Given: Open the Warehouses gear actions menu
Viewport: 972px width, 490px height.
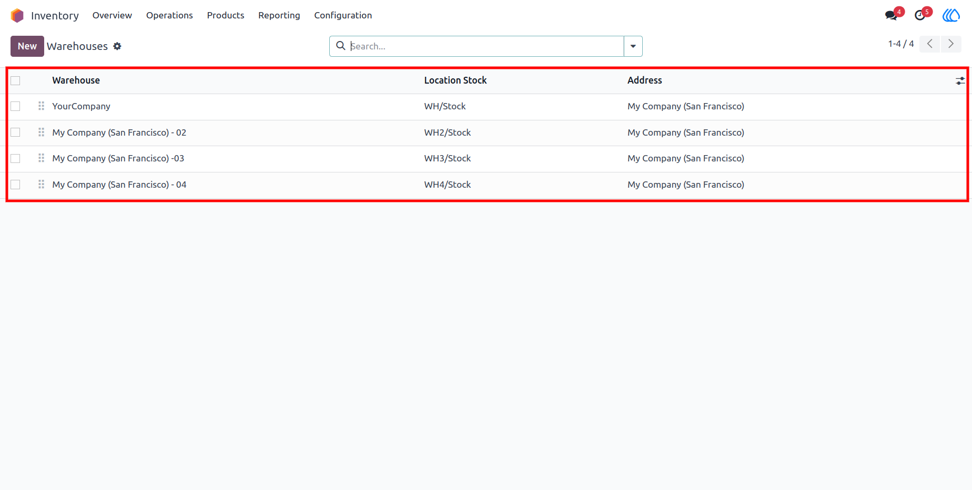Looking at the screenshot, I should 117,46.
